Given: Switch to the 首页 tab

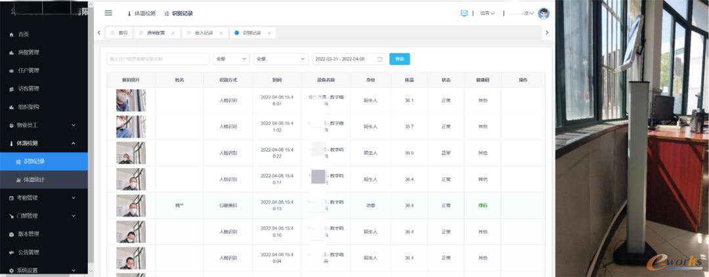Looking at the screenshot, I should (121, 33).
